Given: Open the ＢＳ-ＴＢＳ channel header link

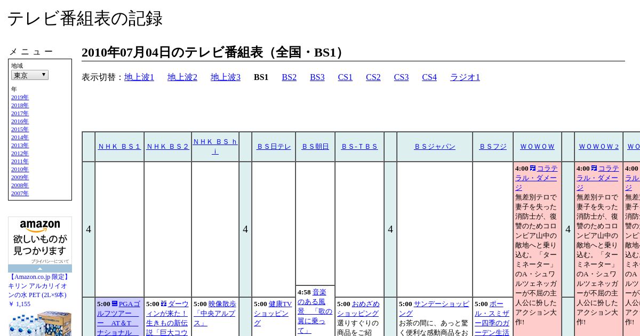Looking at the screenshot, I should (x=359, y=147).
